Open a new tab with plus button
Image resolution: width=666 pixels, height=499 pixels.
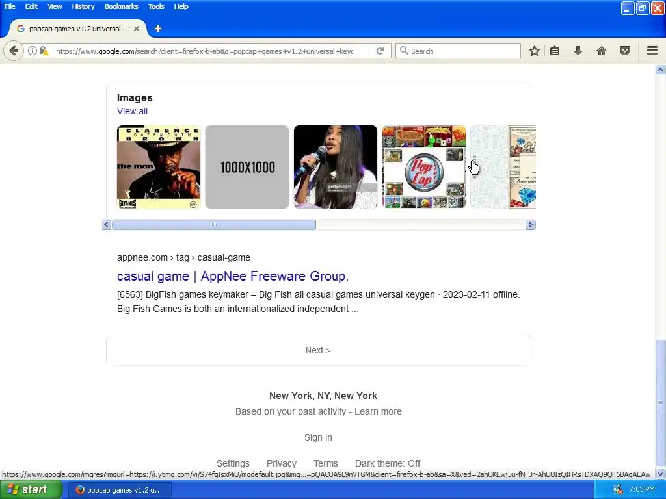[x=158, y=29]
